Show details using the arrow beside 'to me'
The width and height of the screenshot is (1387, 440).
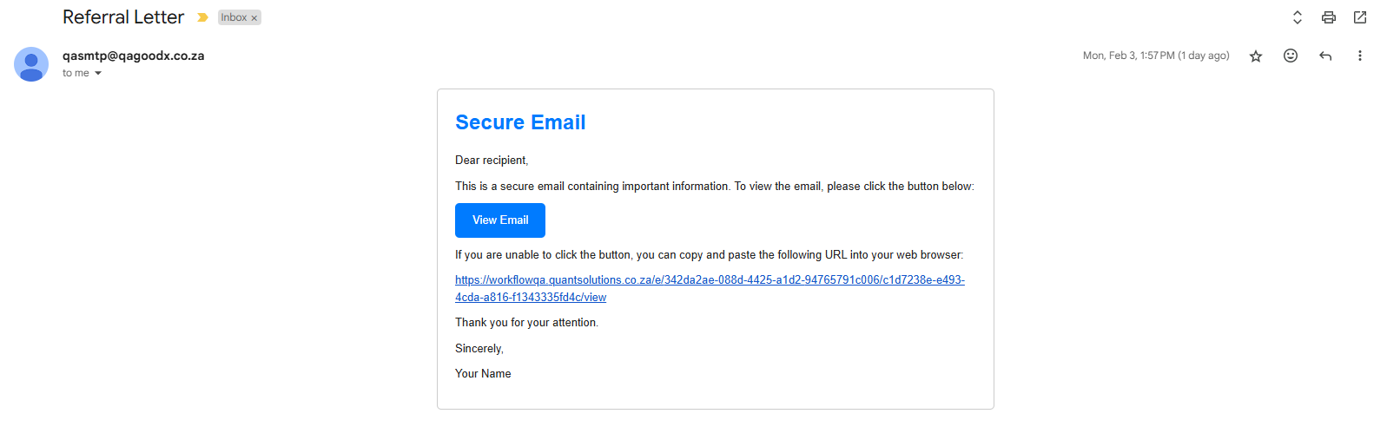tap(98, 74)
